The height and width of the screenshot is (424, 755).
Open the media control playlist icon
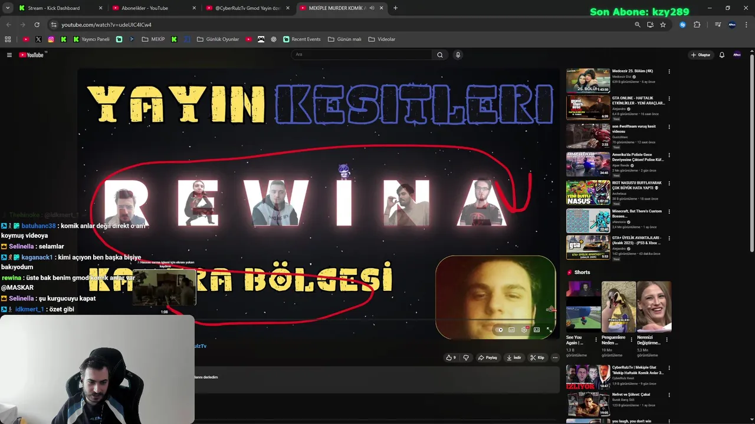point(717,25)
